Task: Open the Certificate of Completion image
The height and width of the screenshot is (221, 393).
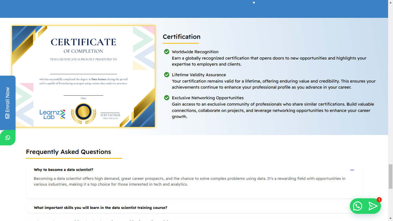Action: tap(83, 76)
